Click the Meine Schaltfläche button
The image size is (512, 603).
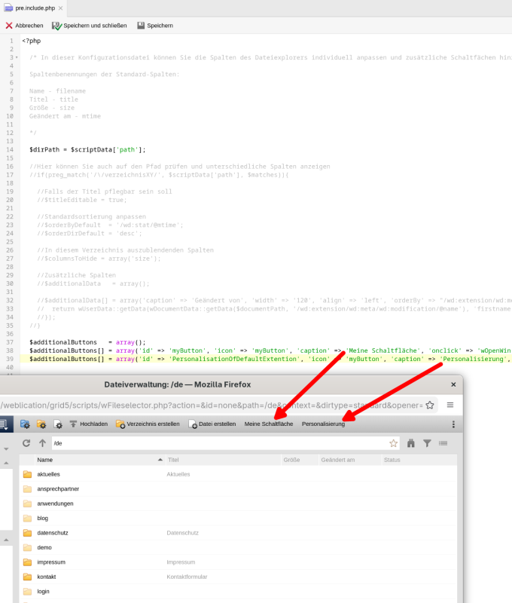269,424
